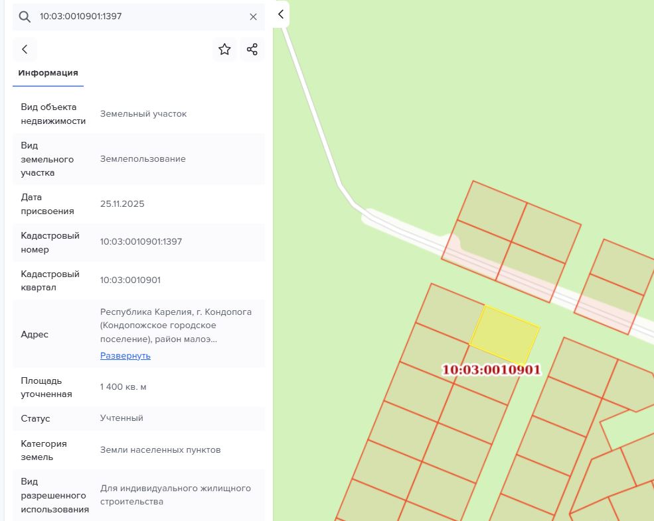The image size is (654, 521).
Task: Select the highlighted yellow parcel on map
Action: coord(504,335)
